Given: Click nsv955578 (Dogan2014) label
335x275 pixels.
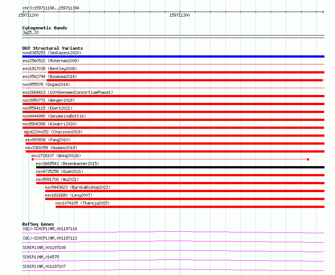Looking at the screenshot, I should point(46,84).
